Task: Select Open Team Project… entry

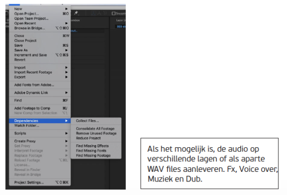Action: pos(40,19)
